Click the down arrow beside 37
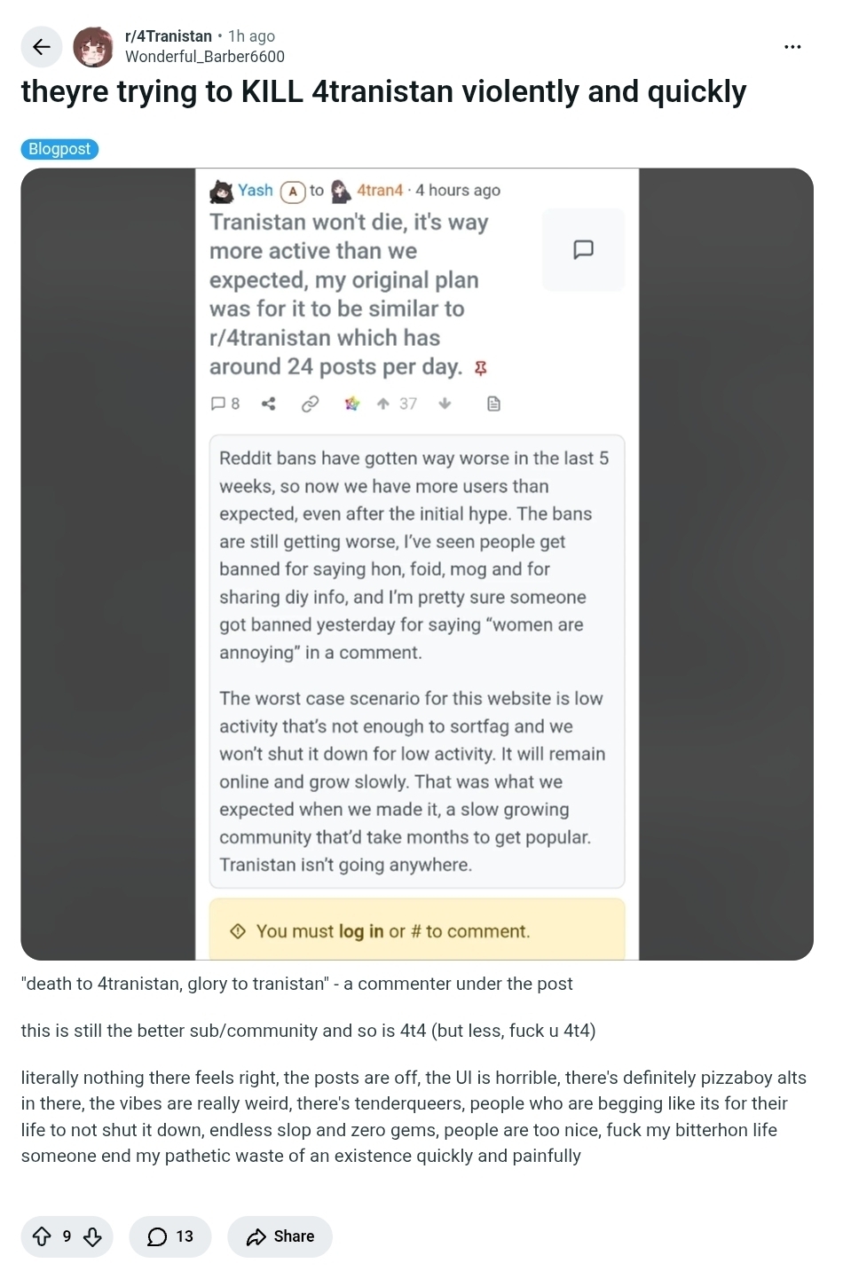This screenshot has width=843, height=1271. click(445, 404)
